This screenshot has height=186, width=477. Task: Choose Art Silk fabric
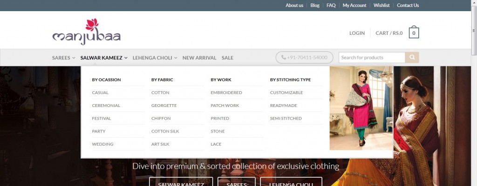coord(160,144)
